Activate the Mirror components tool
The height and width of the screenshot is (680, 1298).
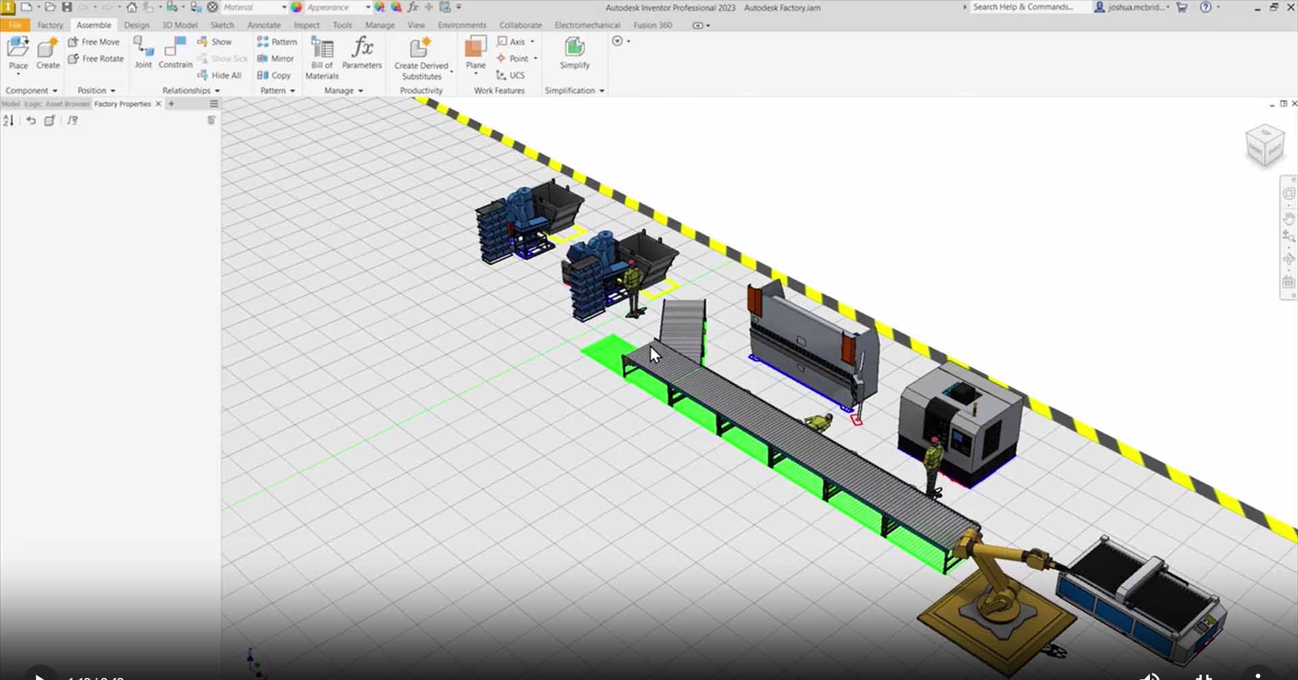coord(276,58)
